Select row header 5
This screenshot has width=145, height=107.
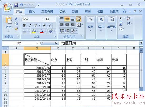5,75
